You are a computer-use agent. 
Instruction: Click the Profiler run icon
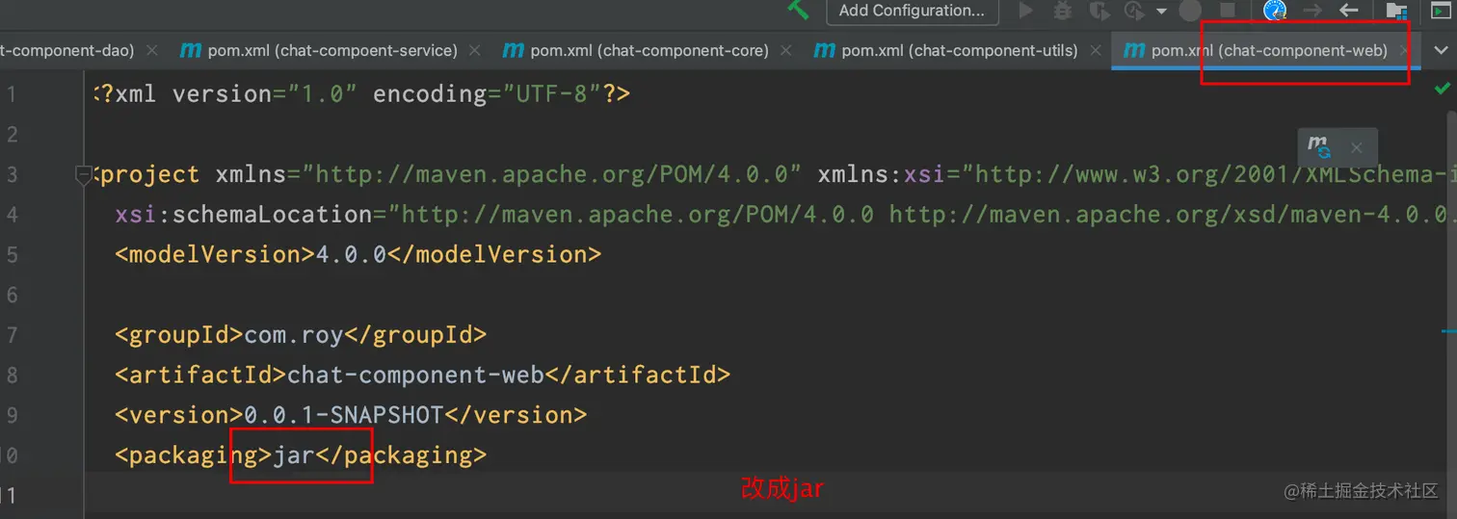pos(1134,11)
